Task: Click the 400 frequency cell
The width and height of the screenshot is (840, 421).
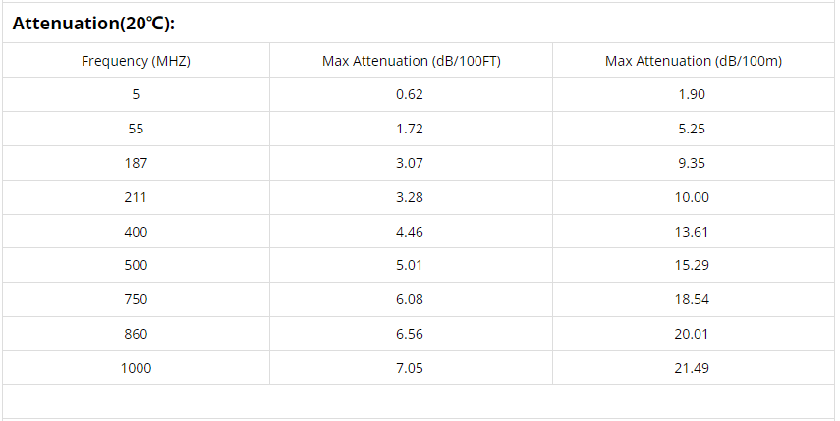Action: click(136, 232)
